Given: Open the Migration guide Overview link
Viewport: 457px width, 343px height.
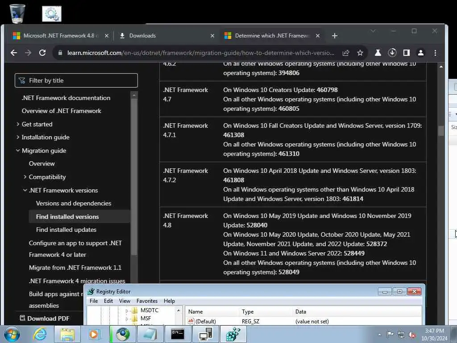Looking at the screenshot, I should 42,163.
